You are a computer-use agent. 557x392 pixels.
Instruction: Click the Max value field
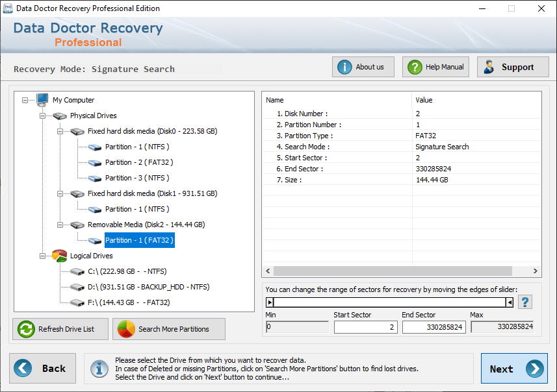(x=502, y=327)
